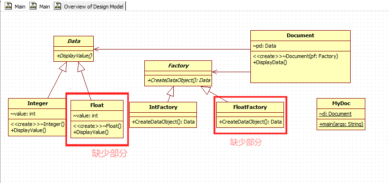Click empty attribute compartment of Data class
This screenshot has height=183, width=389.
click(74, 49)
